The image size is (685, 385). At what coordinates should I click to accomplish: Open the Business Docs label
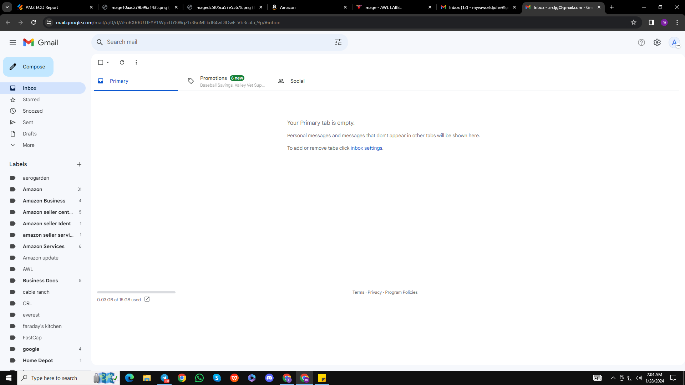(x=43, y=281)
